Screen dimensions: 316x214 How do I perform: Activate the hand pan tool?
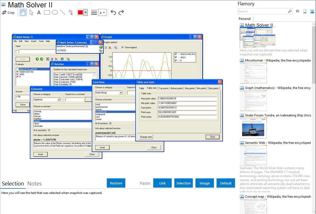[23, 12]
